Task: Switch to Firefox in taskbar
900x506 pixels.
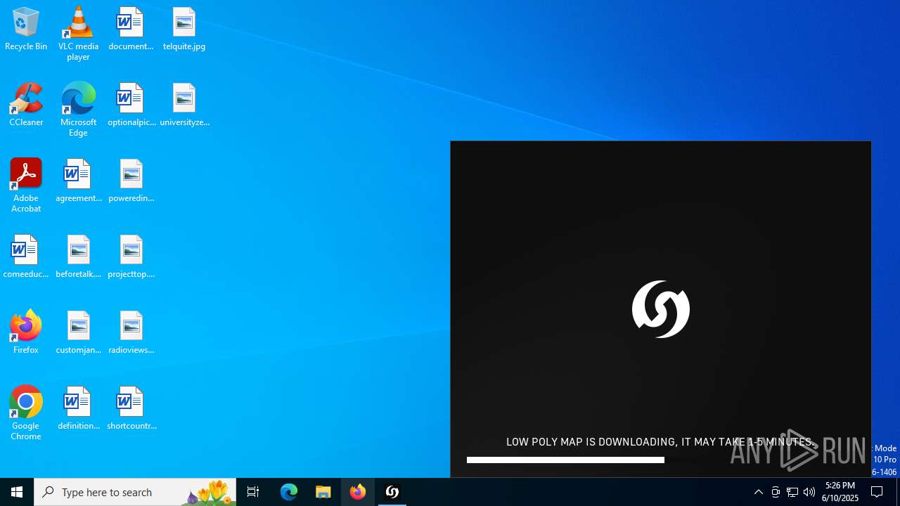Action: tap(358, 492)
